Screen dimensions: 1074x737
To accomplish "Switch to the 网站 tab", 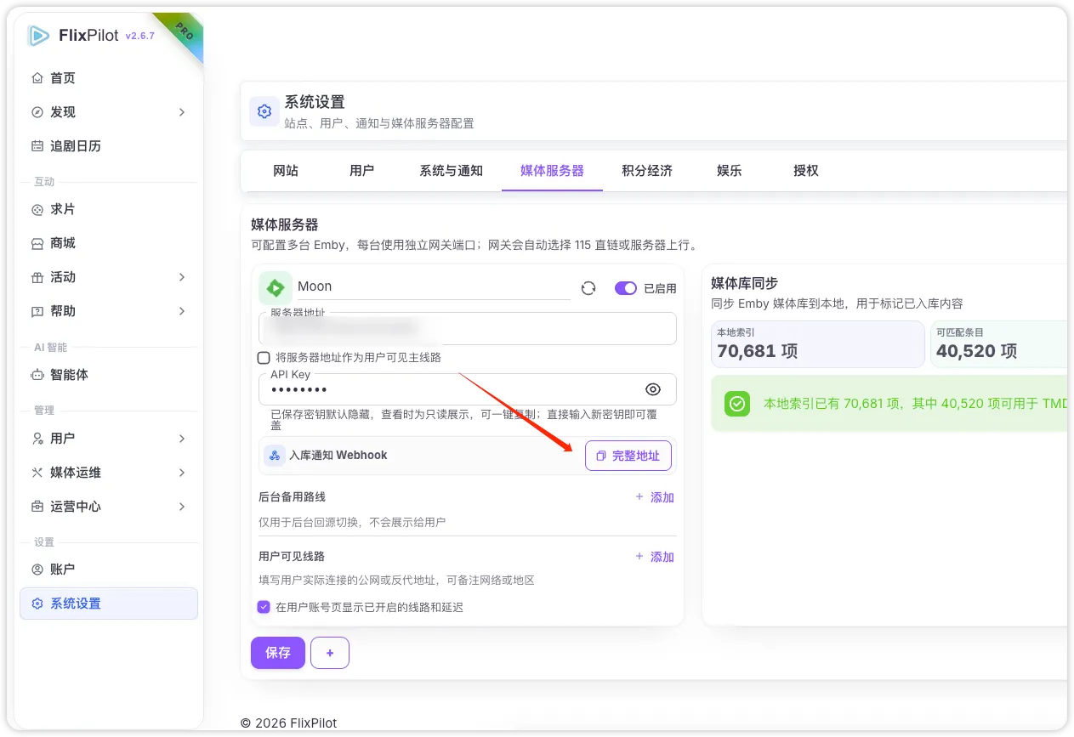I will click(286, 171).
